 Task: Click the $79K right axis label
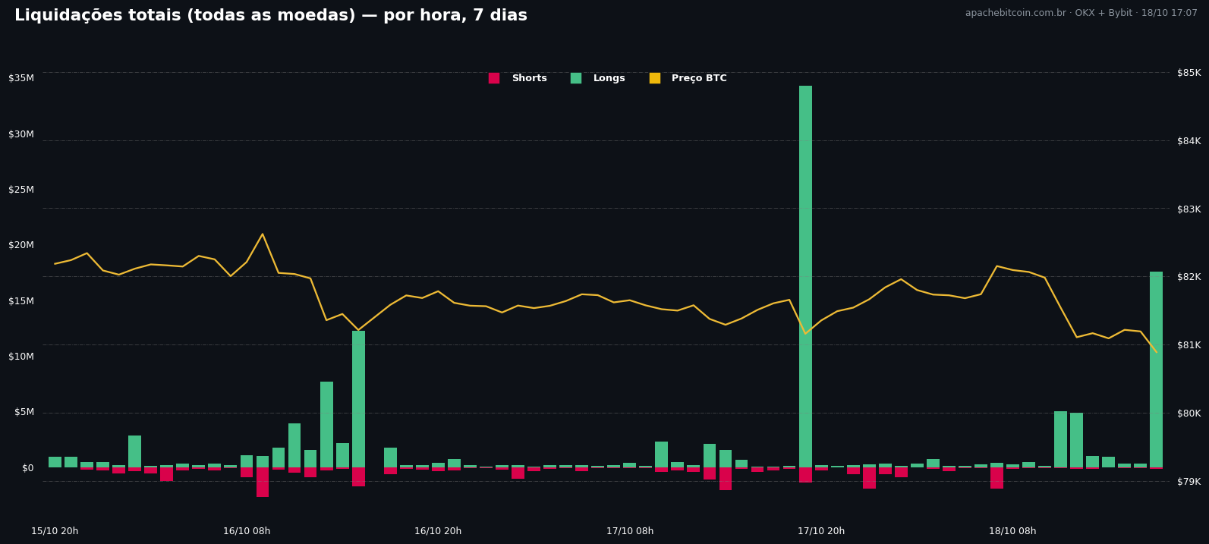[1189, 482]
